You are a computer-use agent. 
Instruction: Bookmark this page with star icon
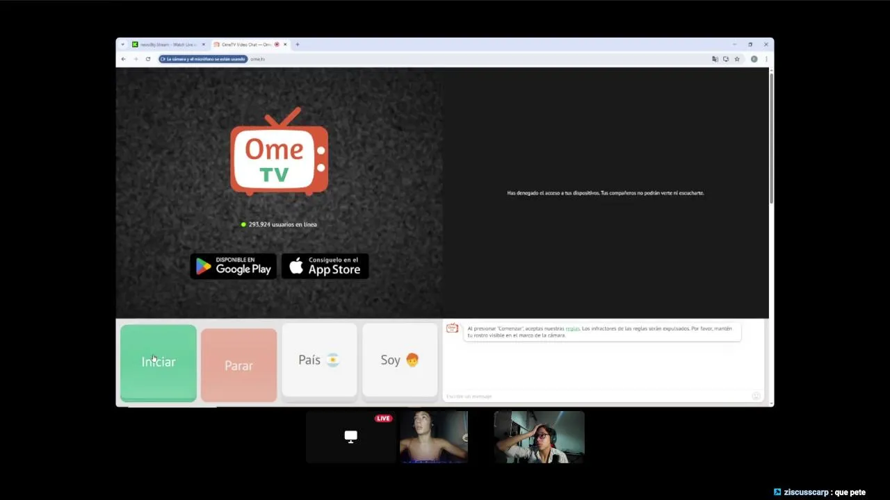click(737, 59)
